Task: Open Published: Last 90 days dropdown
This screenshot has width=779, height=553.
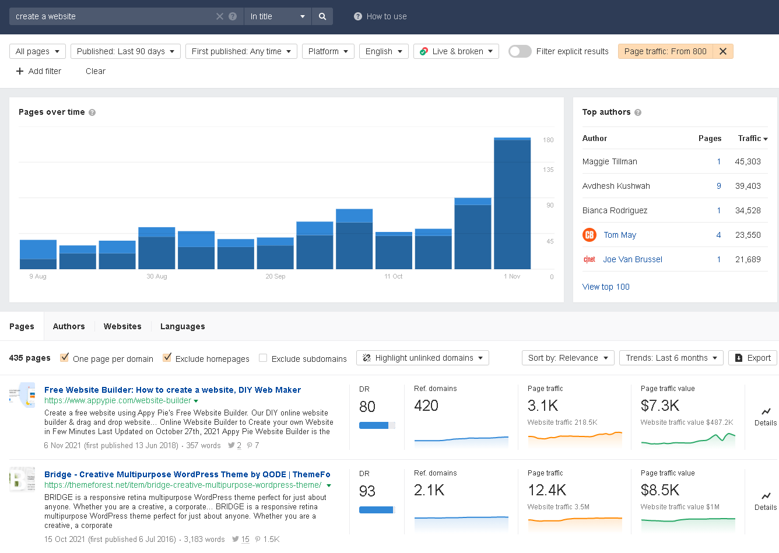Action: pyautogui.click(x=125, y=51)
